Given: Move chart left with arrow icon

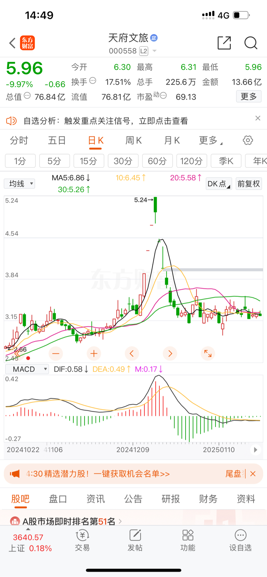Looking at the screenshot, I should (132, 354).
